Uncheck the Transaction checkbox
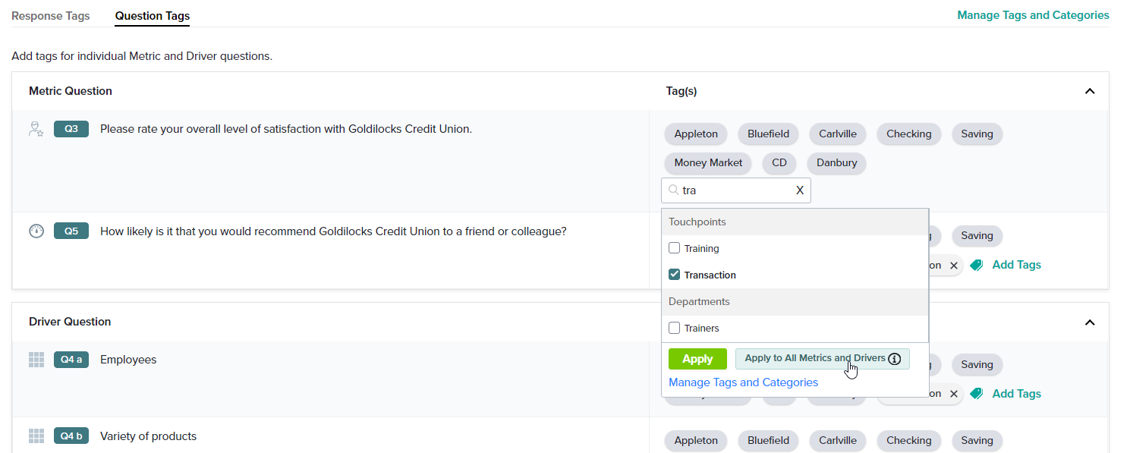The width and height of the screenshot is (1130, 453). point(674,275)
